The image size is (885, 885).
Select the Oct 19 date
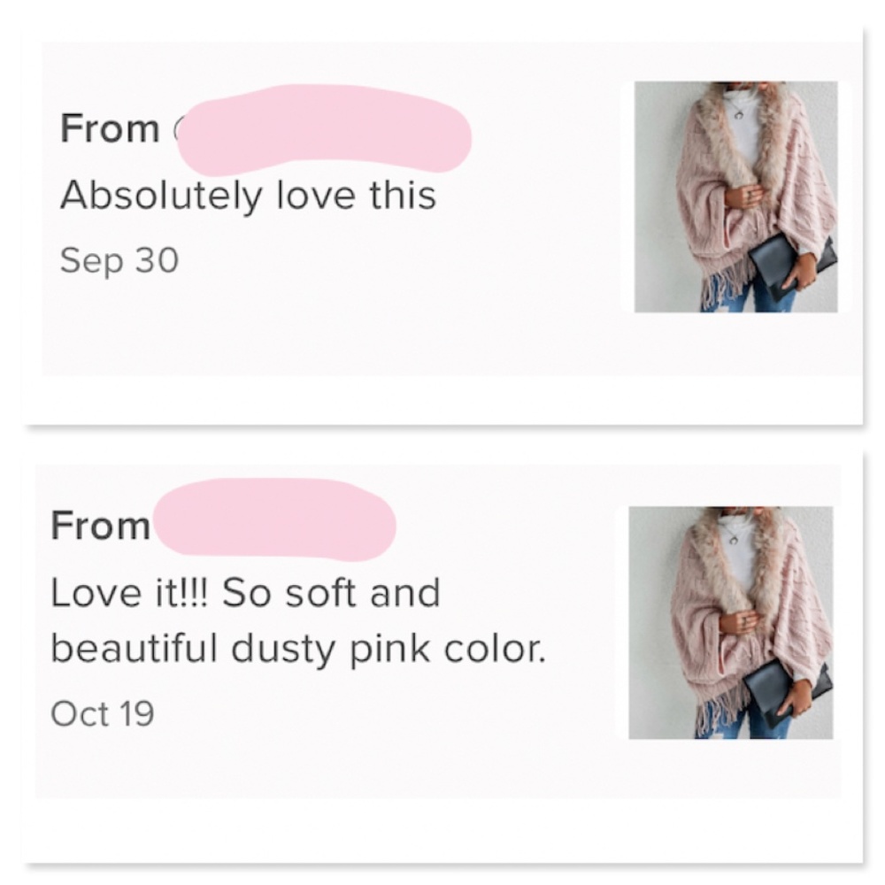coord(103,713)
